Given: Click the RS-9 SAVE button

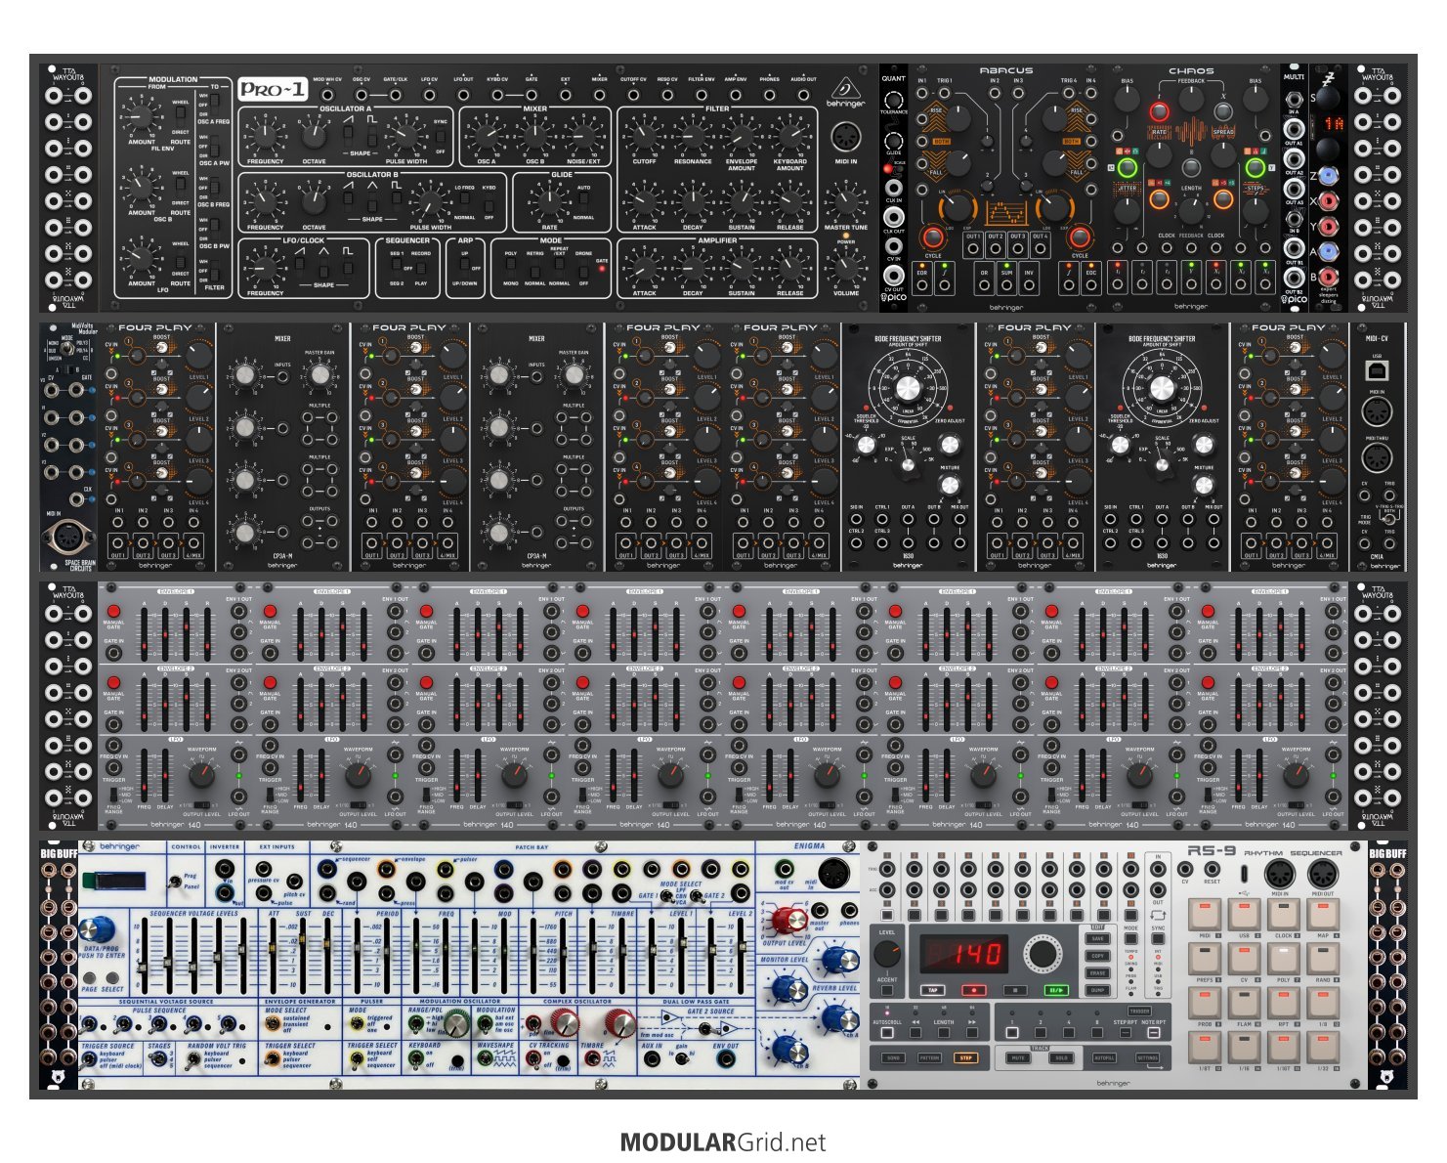Looking at the screenshot, I should click(1097, 938).
